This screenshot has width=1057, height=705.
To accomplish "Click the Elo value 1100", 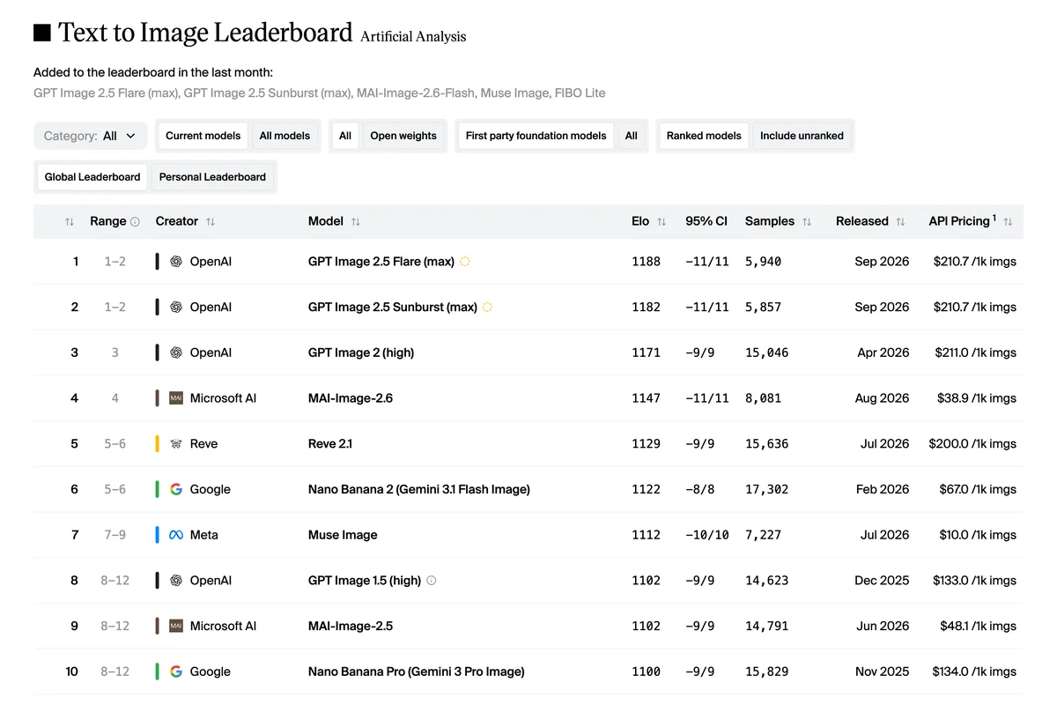I will (x=646, y=672).
